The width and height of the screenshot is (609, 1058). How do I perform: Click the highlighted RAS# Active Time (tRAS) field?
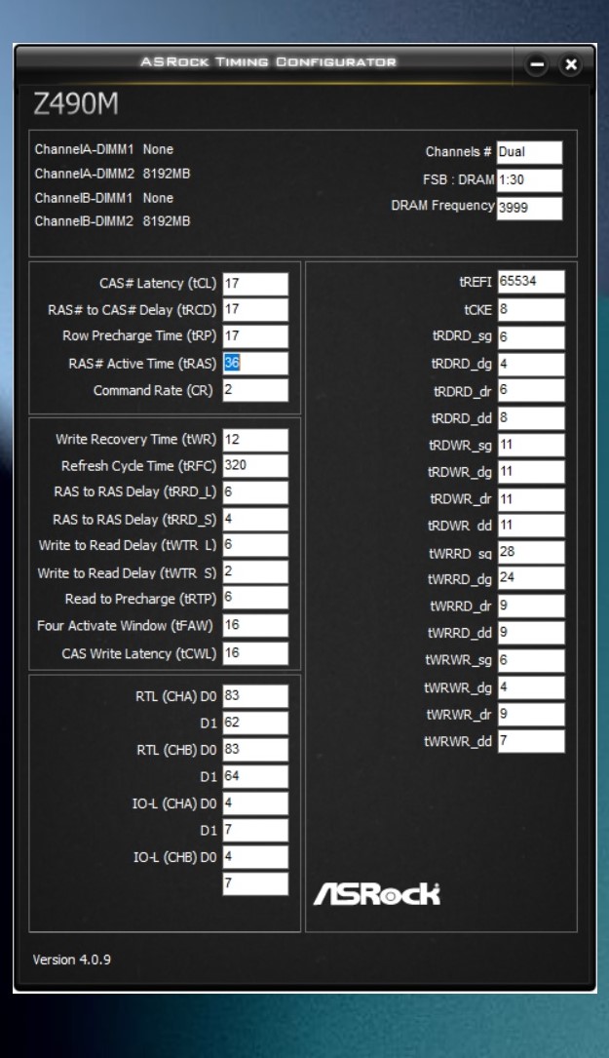255,364
